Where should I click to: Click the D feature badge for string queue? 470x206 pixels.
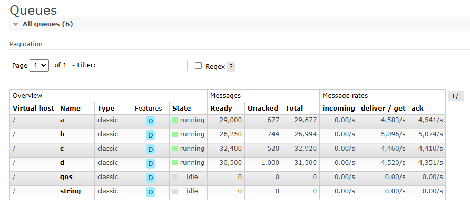151,192
